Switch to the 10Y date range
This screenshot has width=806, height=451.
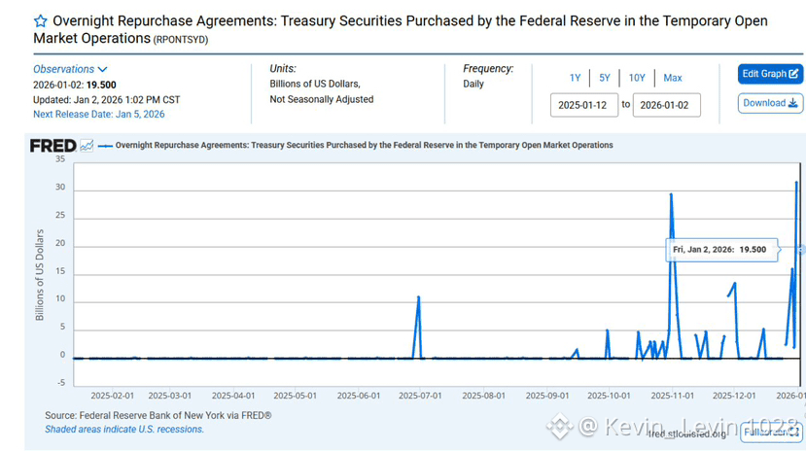click(637, 78)
